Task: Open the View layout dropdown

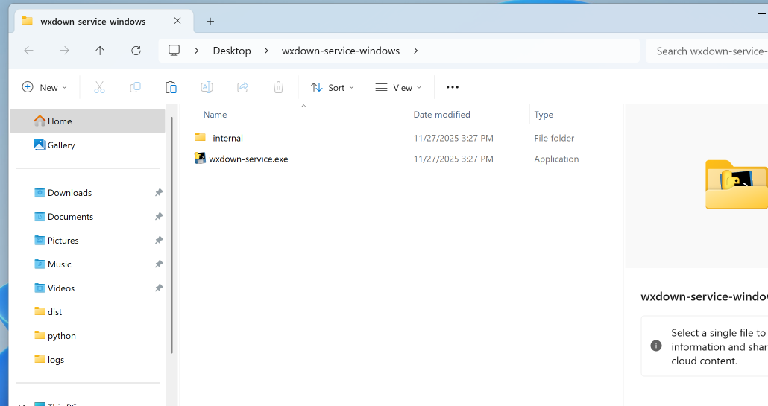Action: (x=398, y=87)
